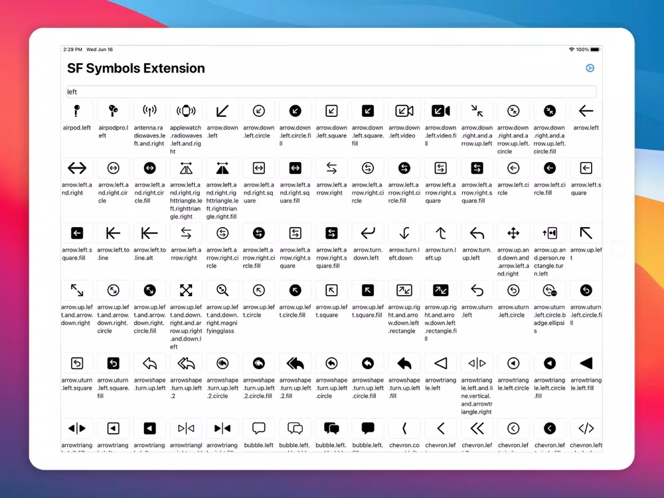Pick the arrow.uturn.left.circle.badge.ellipsis symbol
Image resolution: width=664 pixels, height=498 pixels.
(x=550, y=291)
